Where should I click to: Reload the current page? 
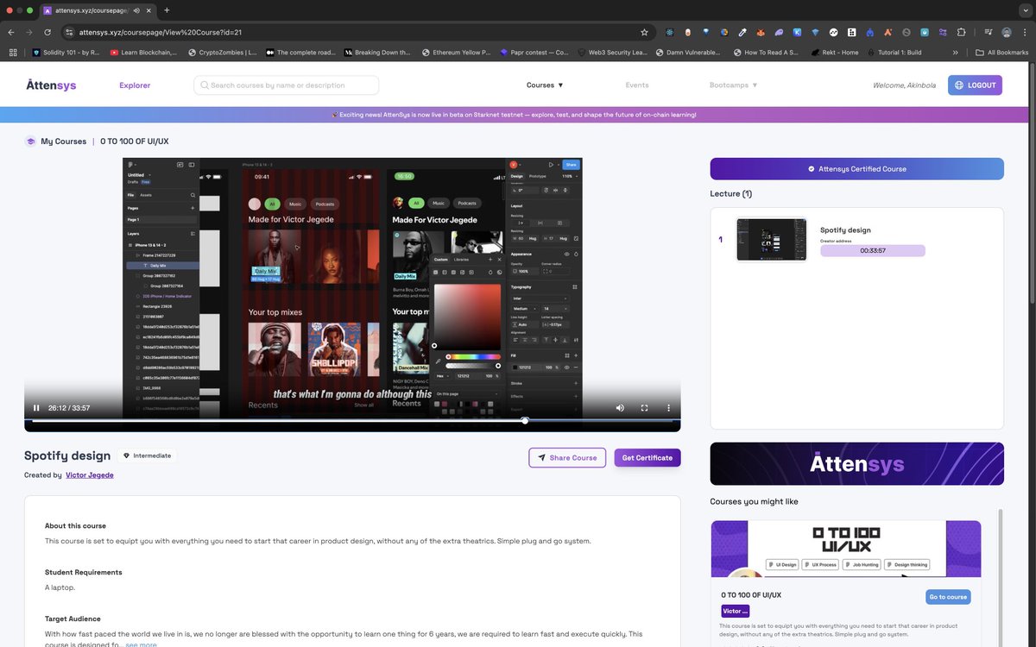[47, 32]
